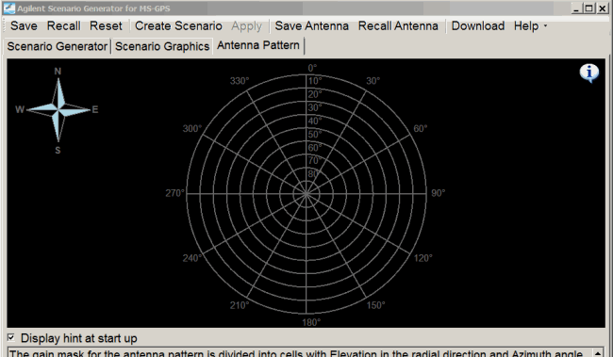
Task: Uncheck Display hint at start up
Action: click(x=11, y=337)
